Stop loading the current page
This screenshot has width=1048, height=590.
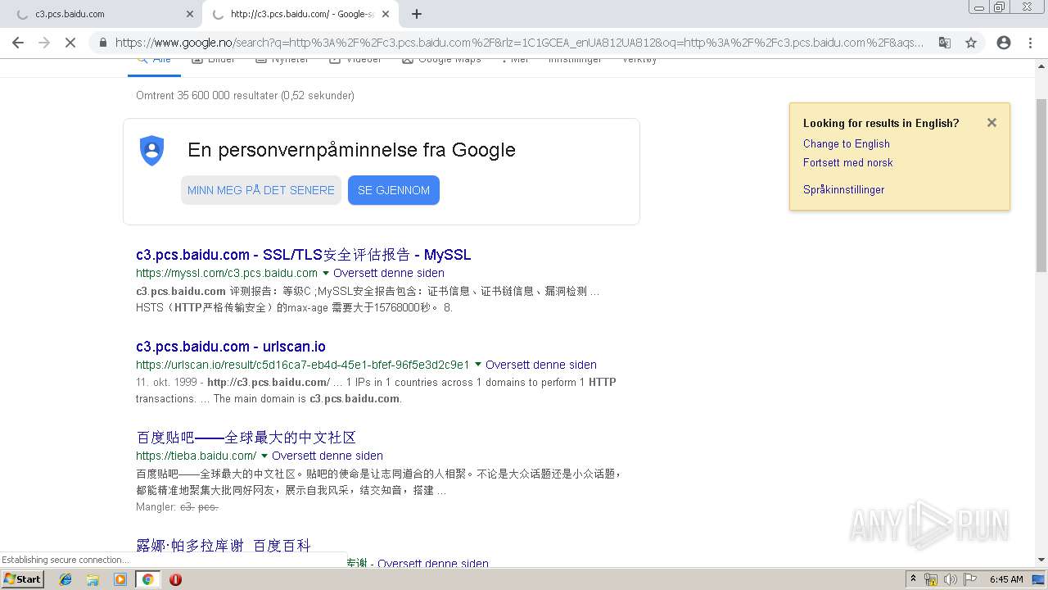coord(70,43)
